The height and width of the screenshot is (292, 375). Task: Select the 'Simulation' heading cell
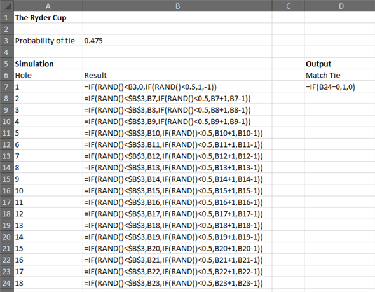point(48,64)
